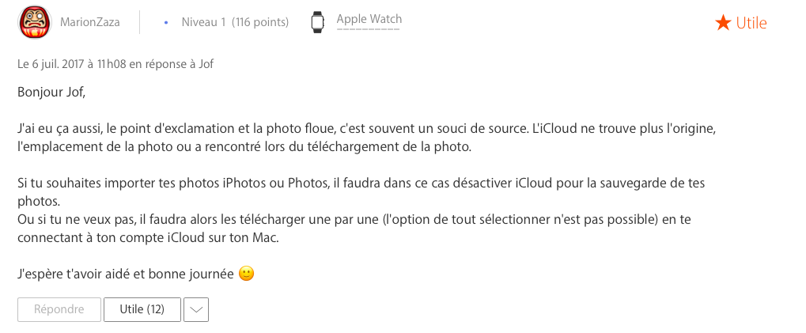806x333 pixels.
Task: Click the J'espère t'avoir aidé closing line
Action: coord(127,274)
